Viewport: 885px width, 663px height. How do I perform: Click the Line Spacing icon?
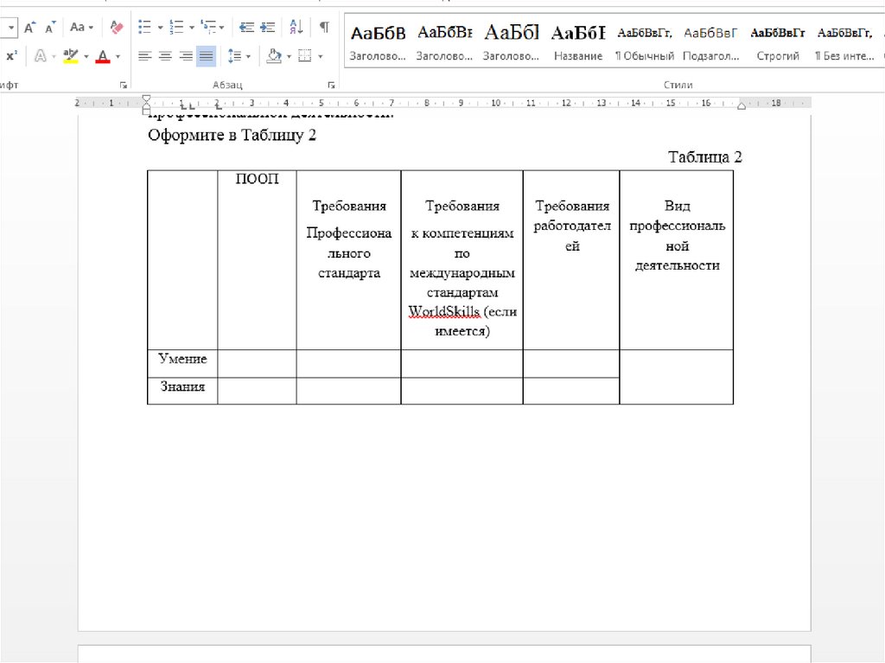235,56
